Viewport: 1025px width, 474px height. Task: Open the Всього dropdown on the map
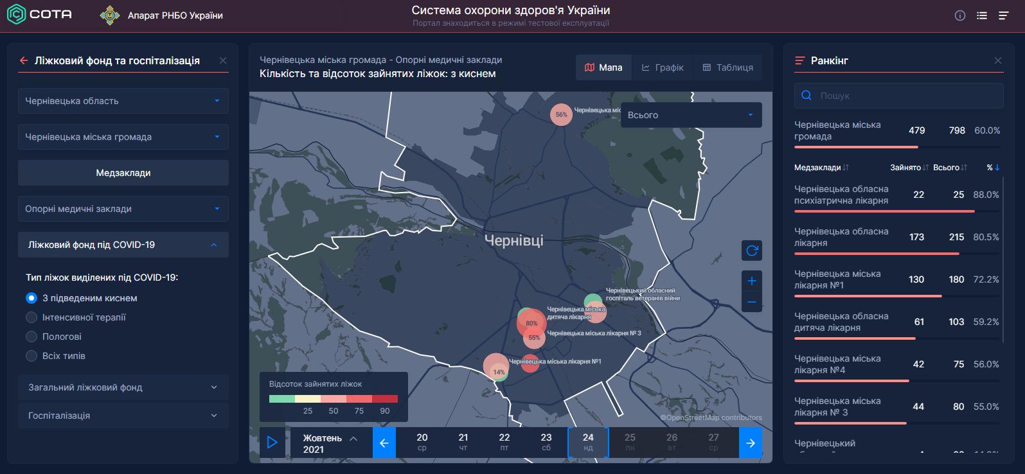691,115
